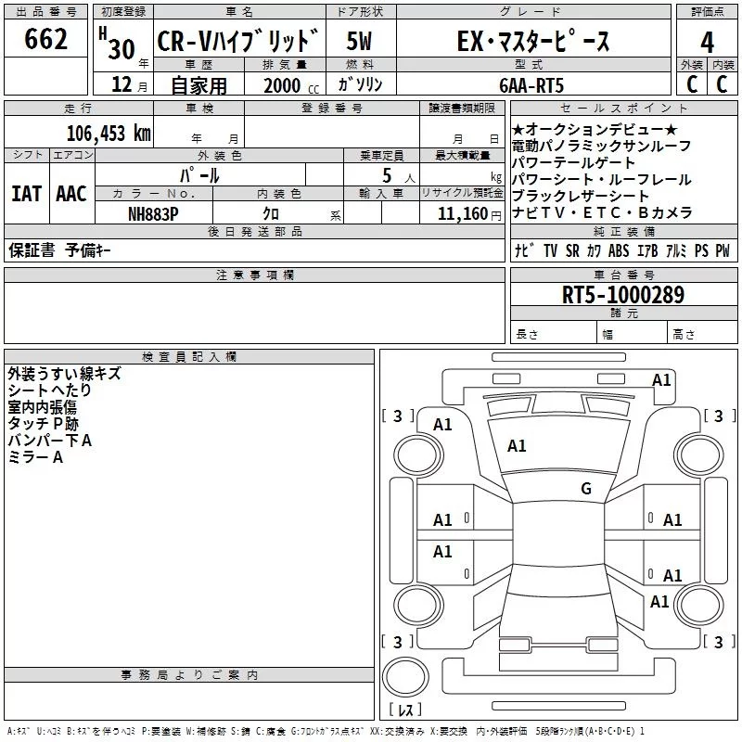This screenshot has height=742, width=742.
Task: Select inspector note ミラーA
Action: point(35,457)
